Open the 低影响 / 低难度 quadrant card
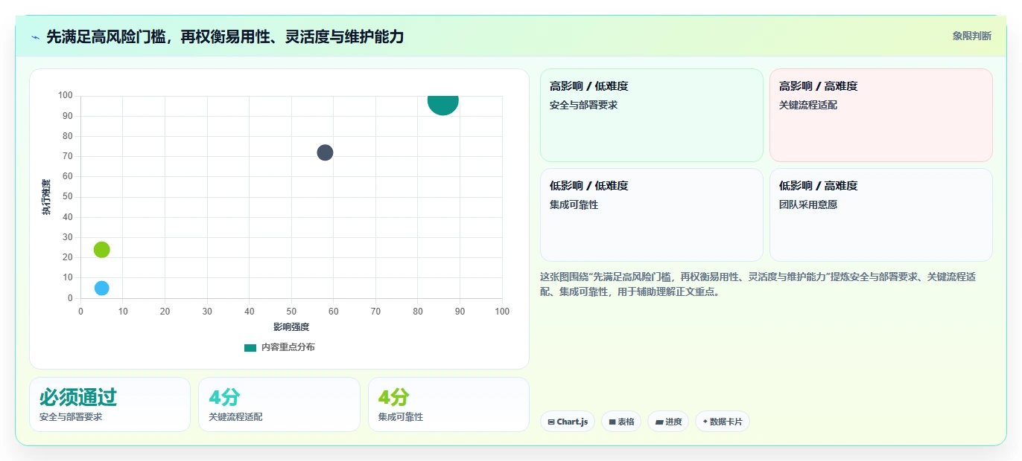The image size is (1022, 461). pyautogui.click(x=652, y=215)
